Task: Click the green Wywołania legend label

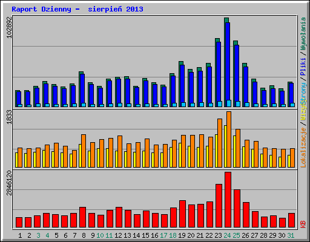Action: [x=303, y=34]
